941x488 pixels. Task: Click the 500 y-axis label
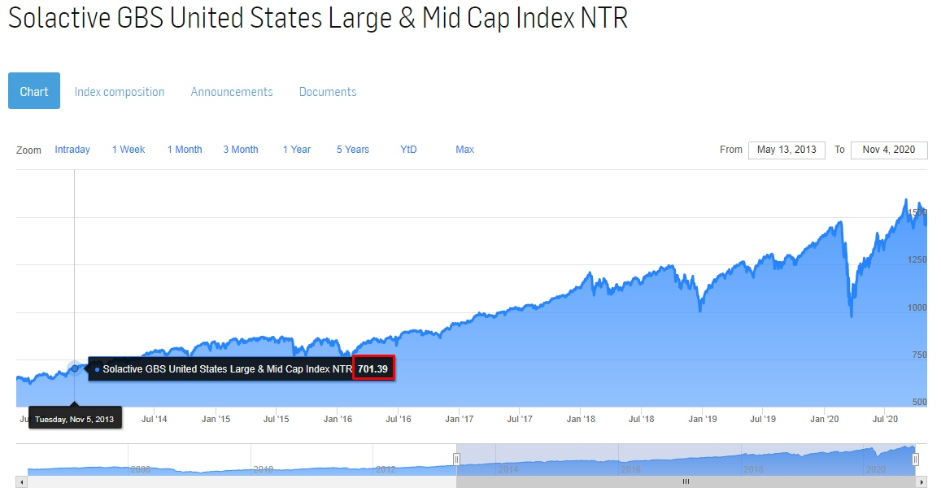(x=919, y=402)
